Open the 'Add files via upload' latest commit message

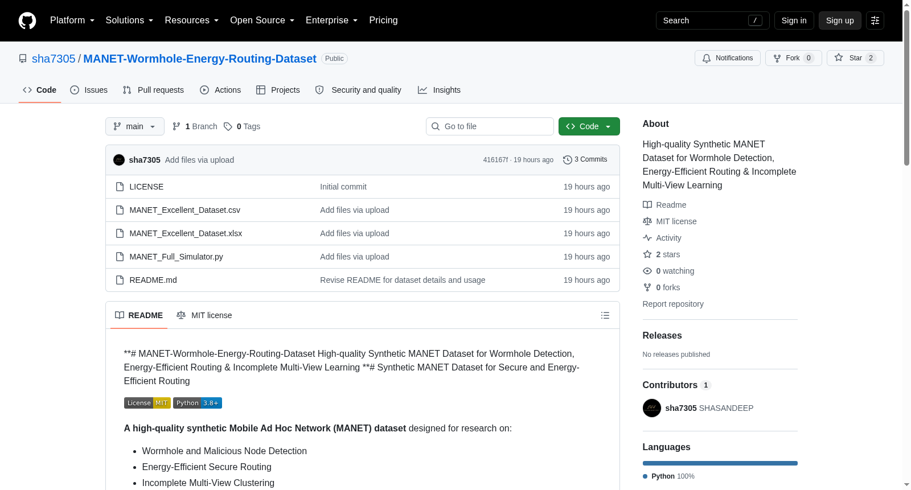199,160
